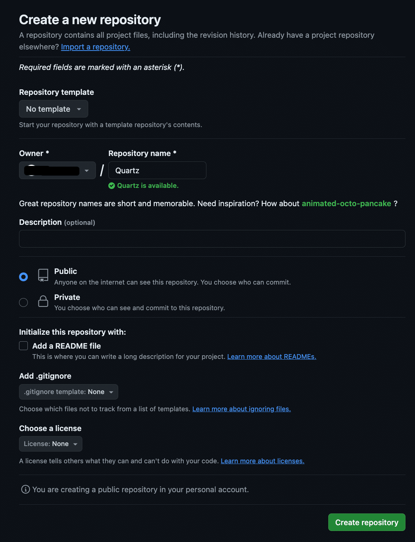Open the Owner selection dropdown
415x542 pixels.
[x=57, y=170]
